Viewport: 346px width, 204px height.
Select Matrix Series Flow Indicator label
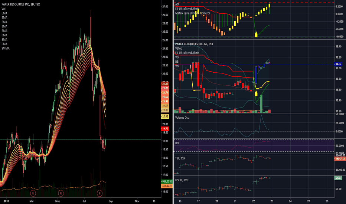point(192,13)
